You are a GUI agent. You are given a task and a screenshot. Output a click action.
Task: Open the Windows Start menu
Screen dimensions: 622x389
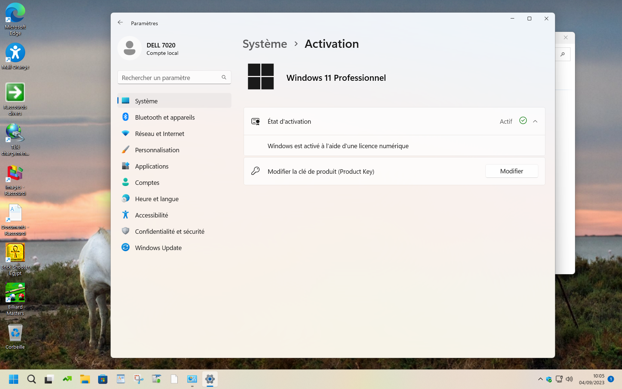[14, 379]
